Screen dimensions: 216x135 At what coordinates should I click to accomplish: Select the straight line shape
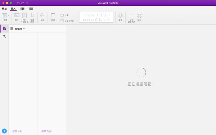(84, 15)
